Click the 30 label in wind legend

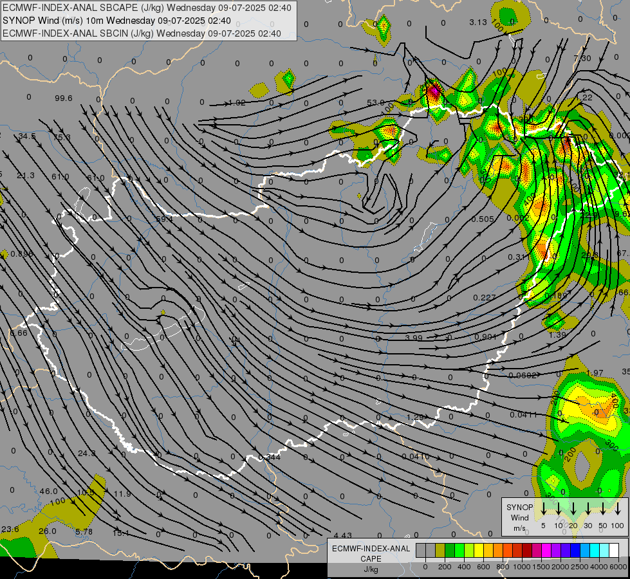pos(588,526)
